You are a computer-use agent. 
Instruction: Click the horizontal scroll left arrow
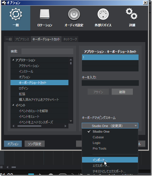[x=13, y=126]
